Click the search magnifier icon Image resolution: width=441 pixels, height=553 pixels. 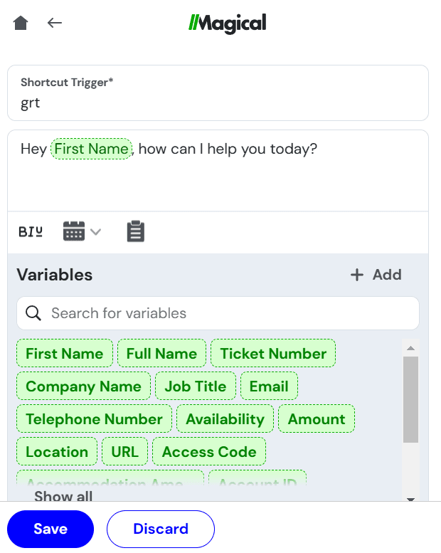point(33,313)
